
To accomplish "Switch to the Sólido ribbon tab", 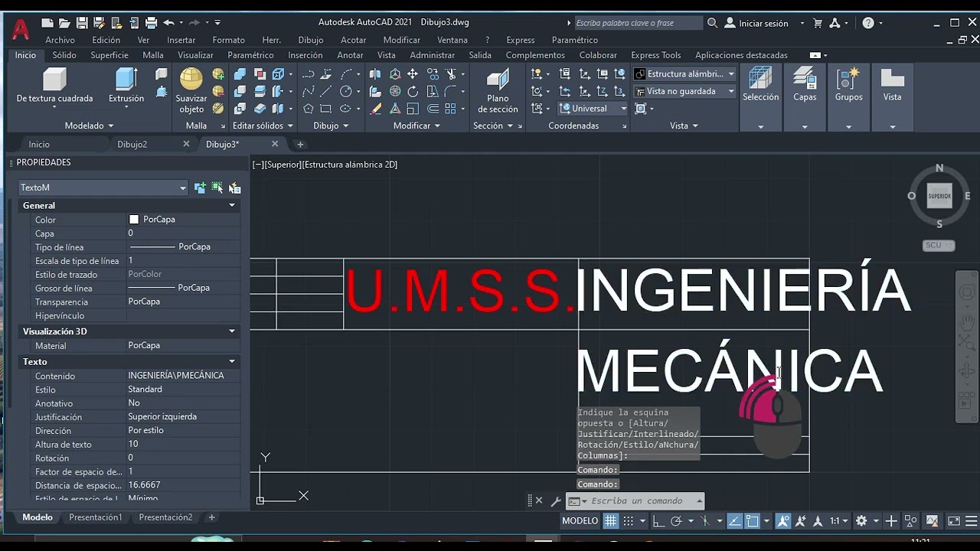I will tap(64, 55).
